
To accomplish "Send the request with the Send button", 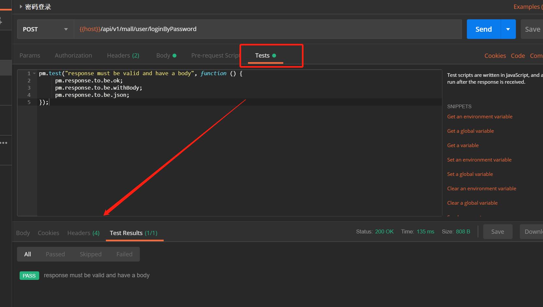I will tap(484, 29).
